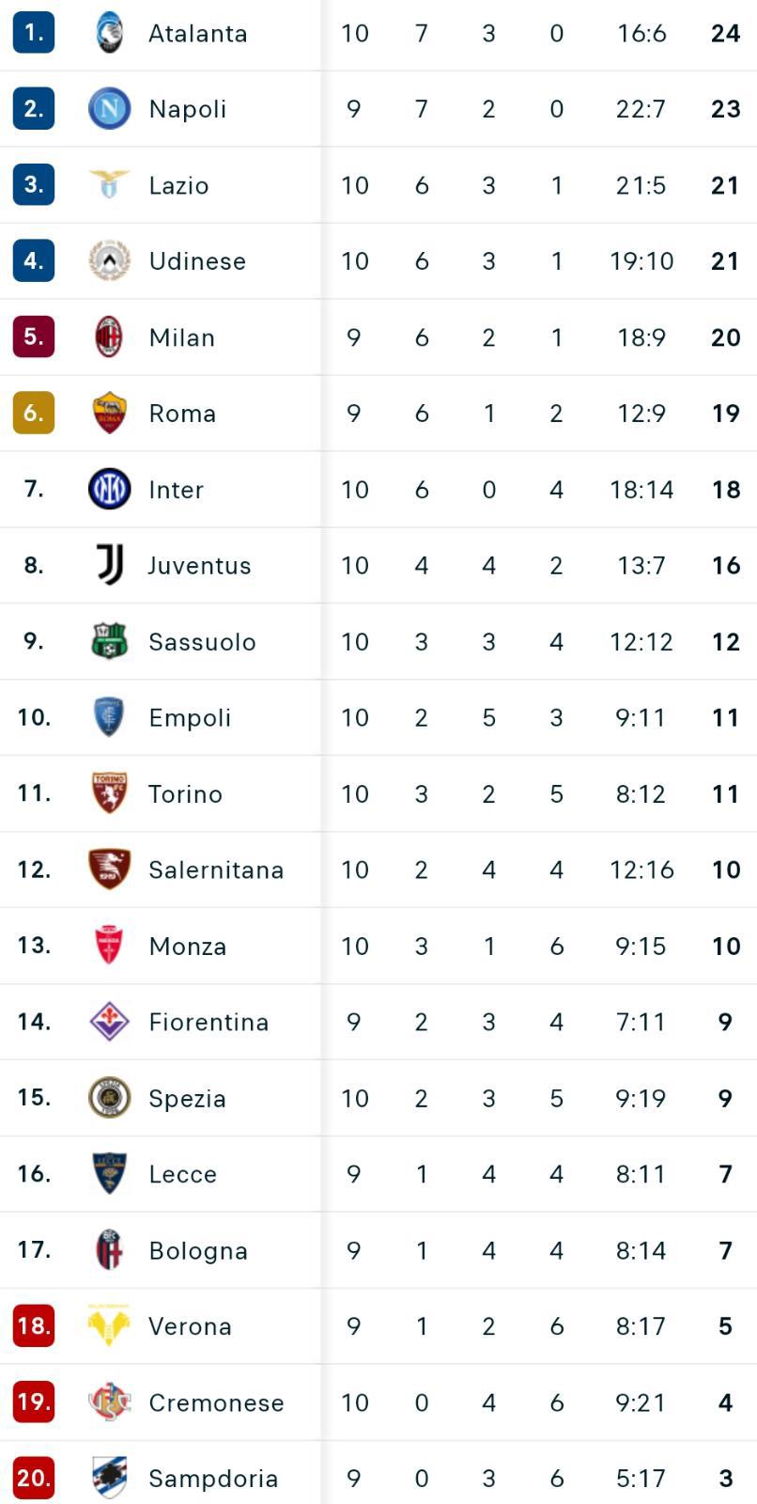The image size is (757, 1504).
Task: Click the gold position 6 badge
Action: (34, 413)
